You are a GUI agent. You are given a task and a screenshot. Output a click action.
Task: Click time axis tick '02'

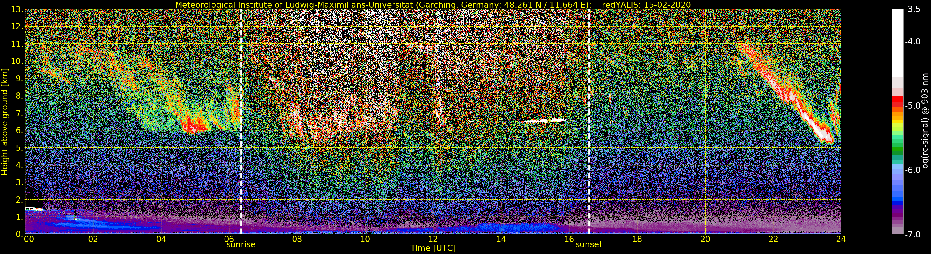point(93,239)
